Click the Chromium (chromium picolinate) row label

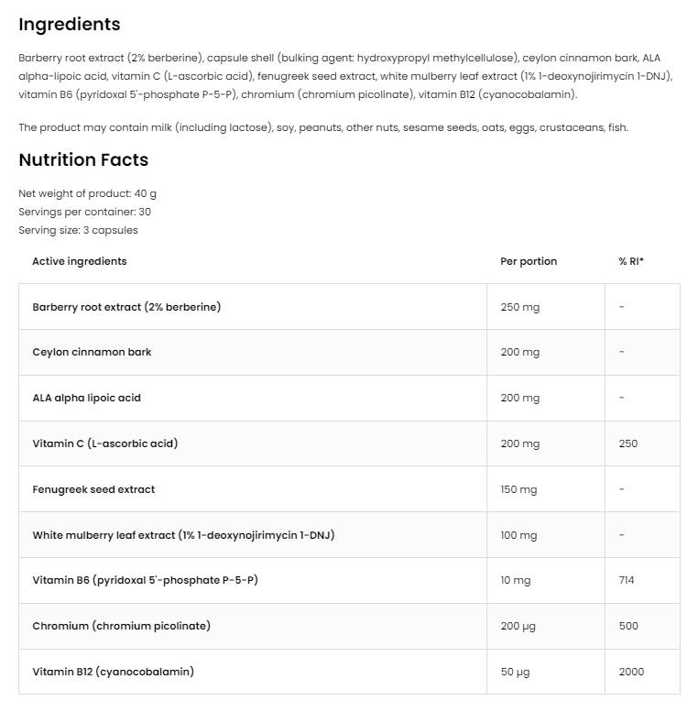(x=121, y=626)
